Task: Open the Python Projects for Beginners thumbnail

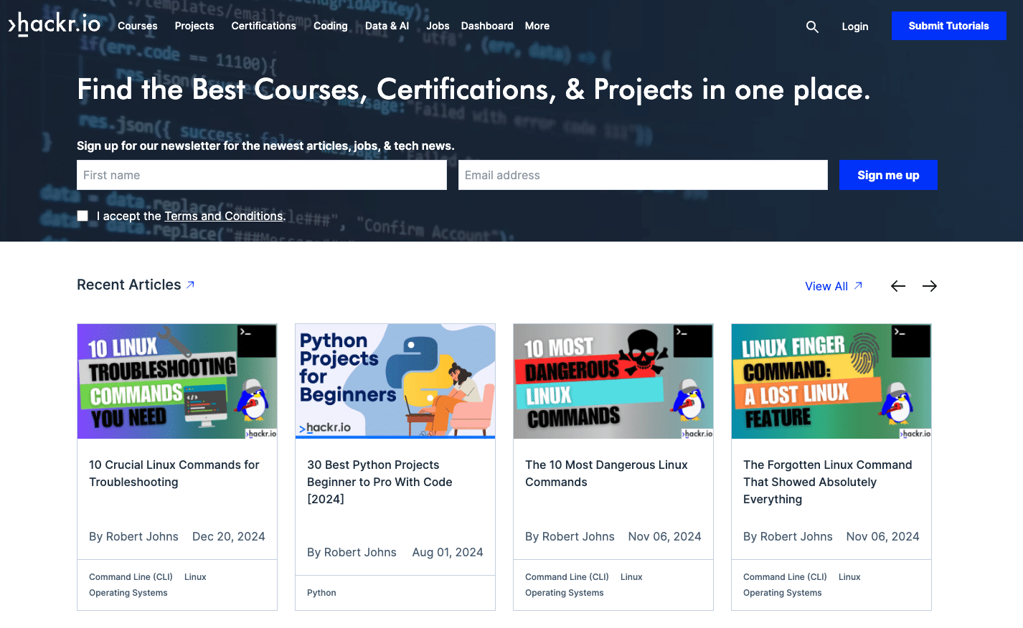Action: click(x=395, y=381)
